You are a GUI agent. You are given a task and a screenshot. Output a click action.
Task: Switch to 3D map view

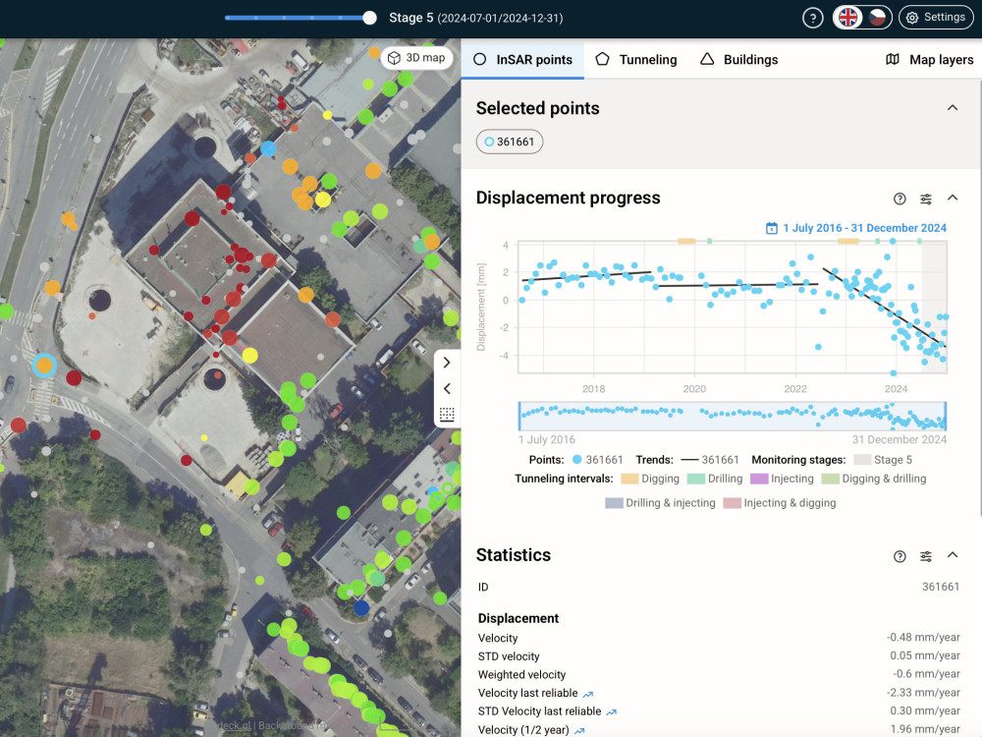click(x=416, y=58)
